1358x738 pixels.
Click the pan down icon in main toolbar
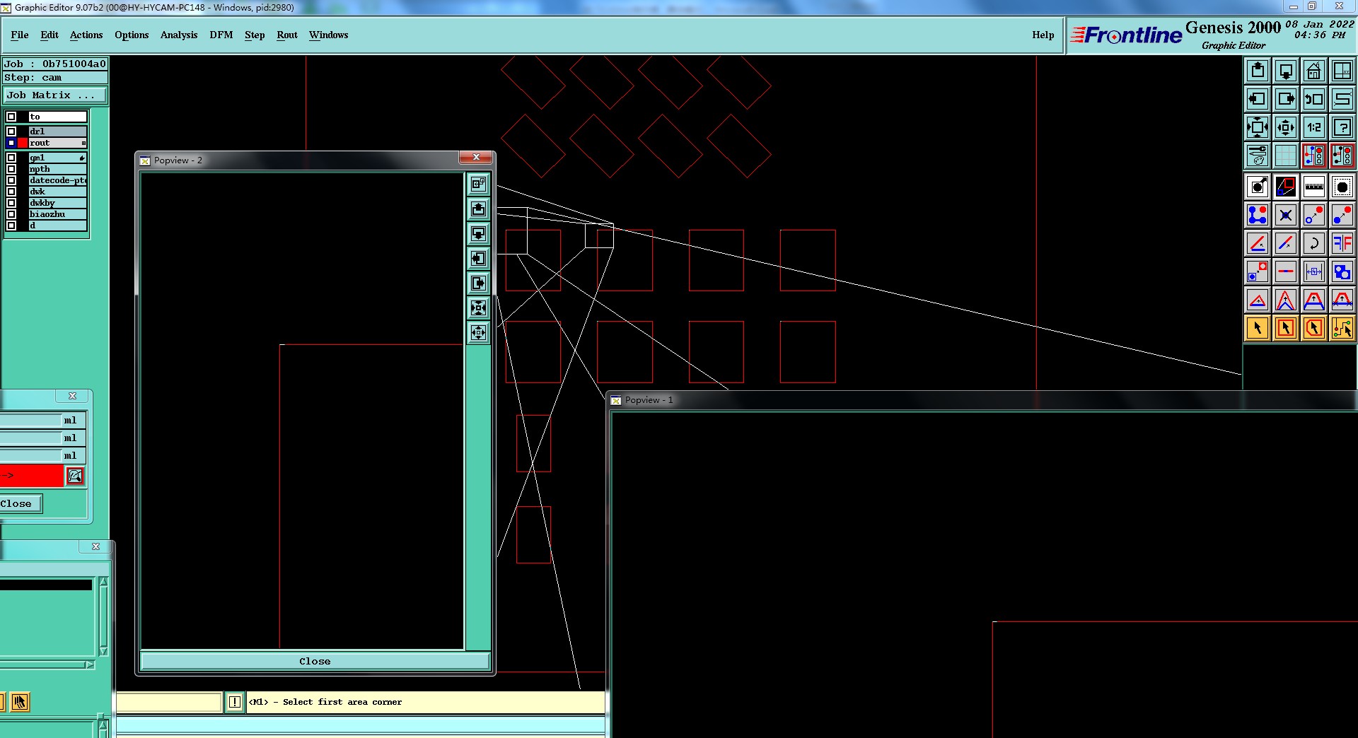pos(1286,71)
